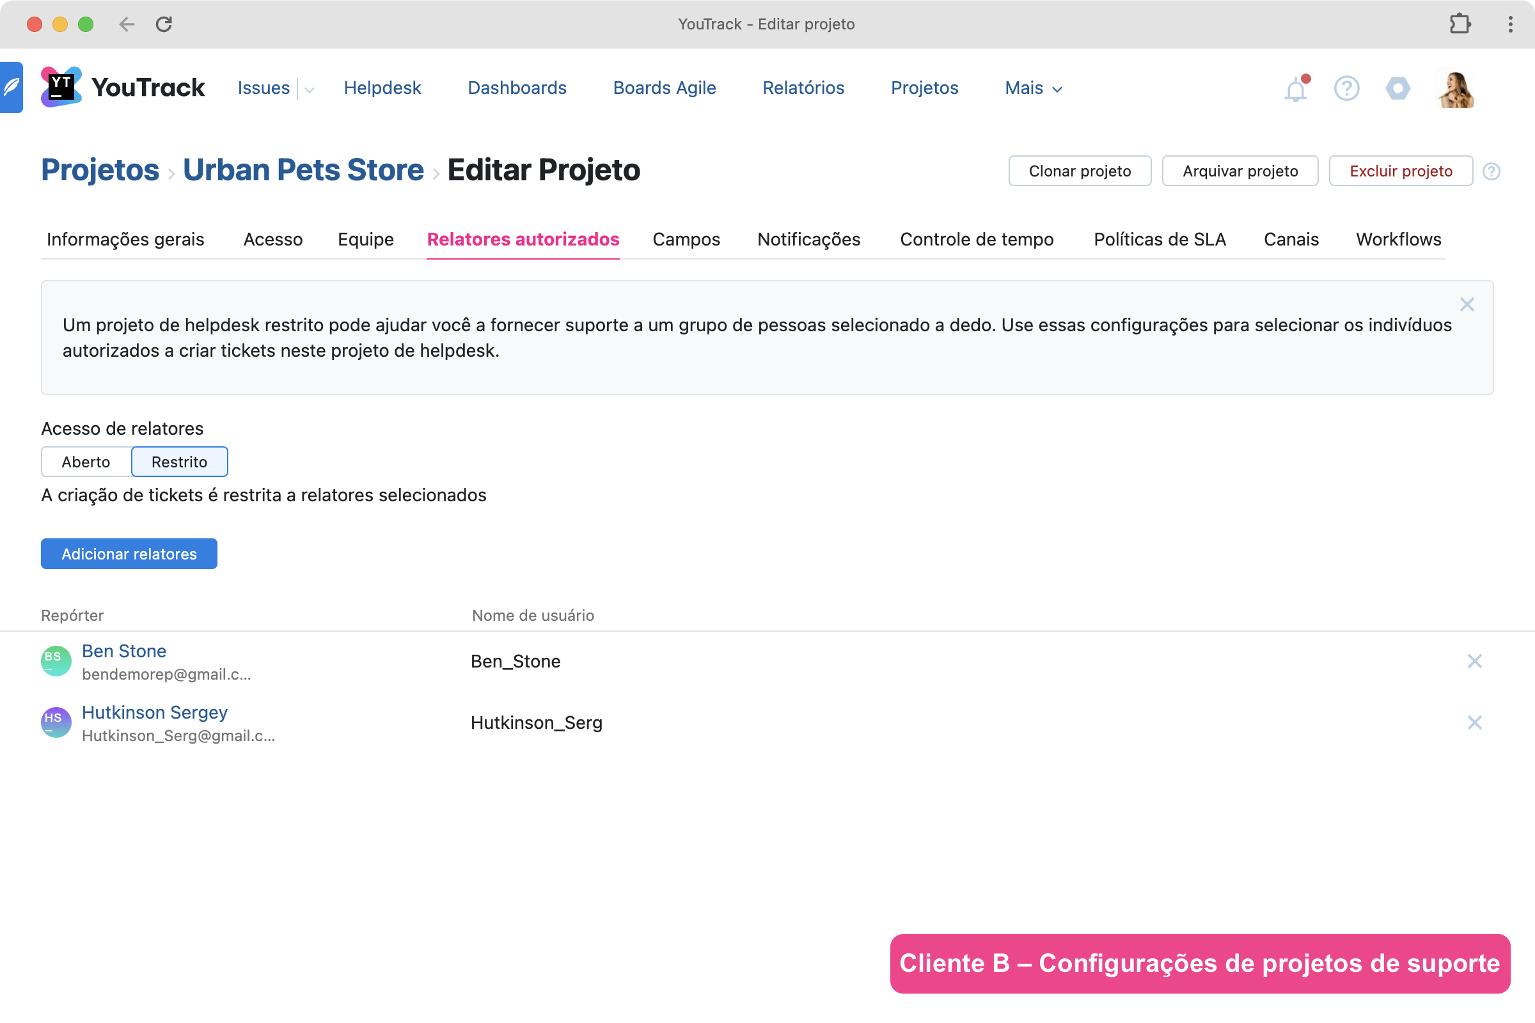Open the Mais menu dropdown
1535x1023 pixels.
(1033, 88)
